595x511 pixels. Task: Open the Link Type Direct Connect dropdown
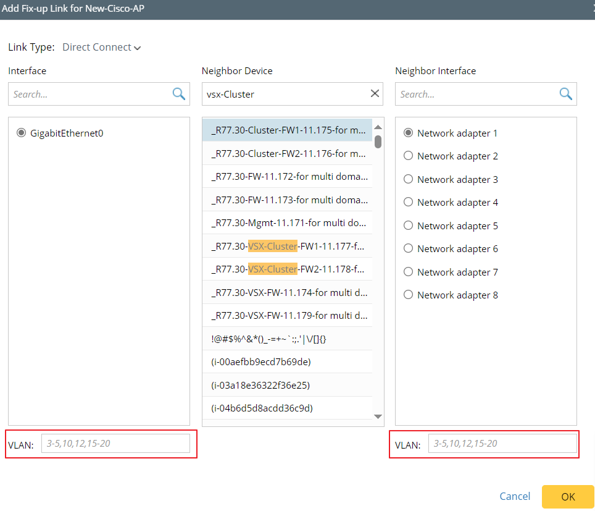pos(102,48)
